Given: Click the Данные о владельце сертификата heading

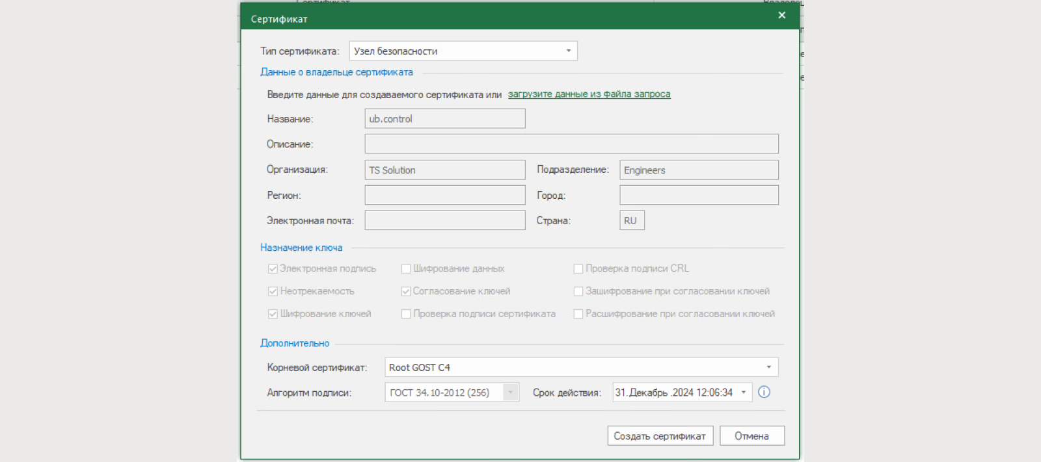Looking at the screenshot, I should point(336,72).
